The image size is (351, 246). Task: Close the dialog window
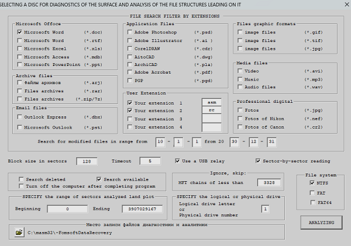[x=346, y=5]
